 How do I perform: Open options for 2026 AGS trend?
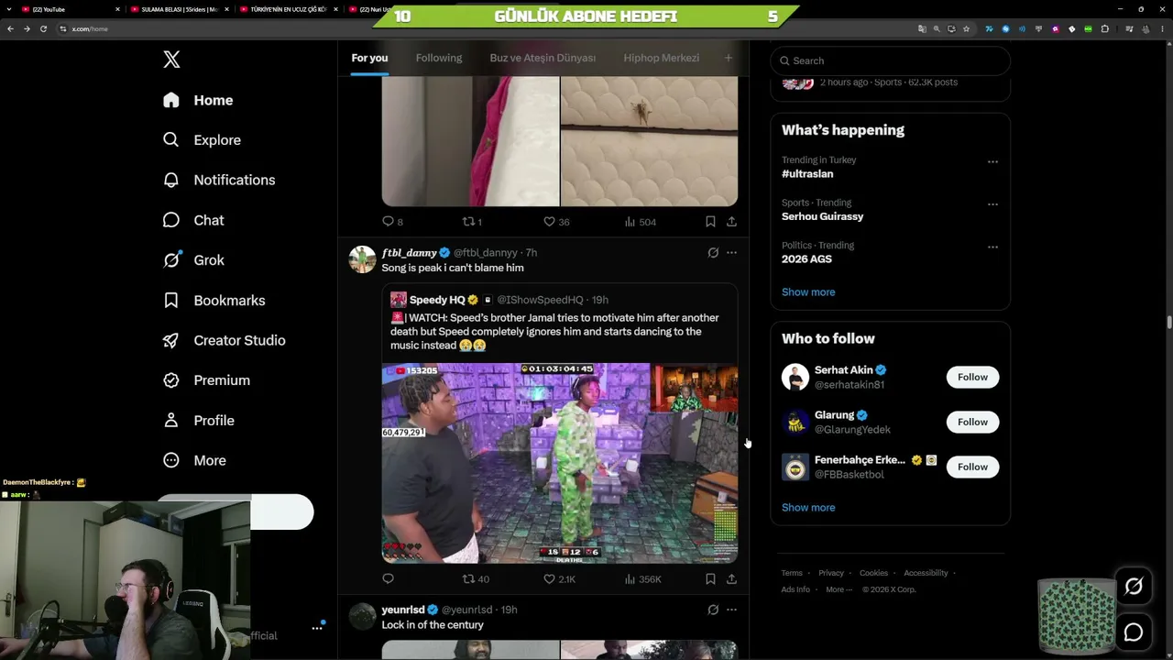pos(992,247)
